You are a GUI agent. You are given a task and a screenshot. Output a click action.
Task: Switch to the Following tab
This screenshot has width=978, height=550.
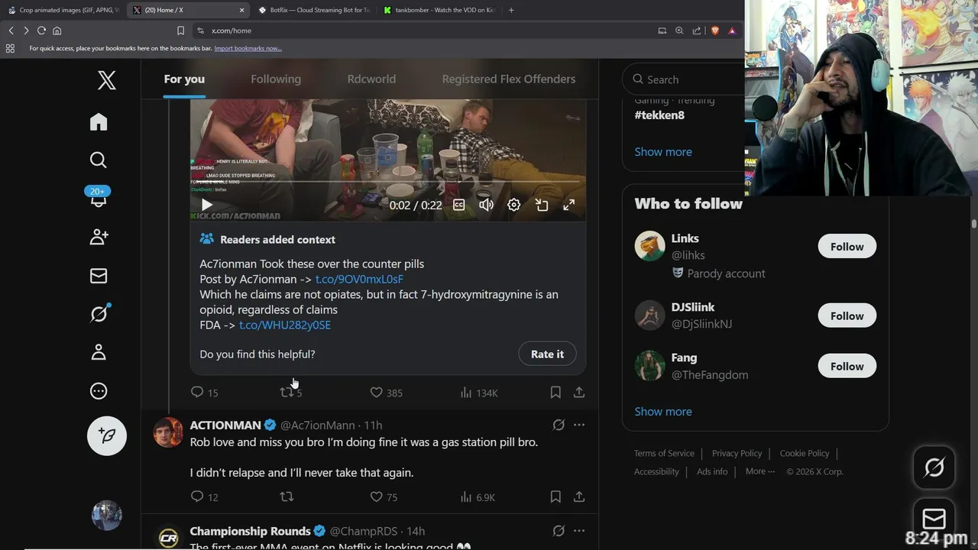276,79
